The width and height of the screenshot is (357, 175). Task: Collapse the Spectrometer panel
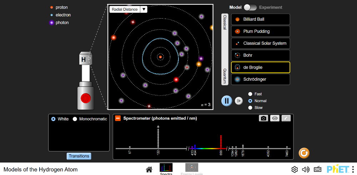pos(118,118)
